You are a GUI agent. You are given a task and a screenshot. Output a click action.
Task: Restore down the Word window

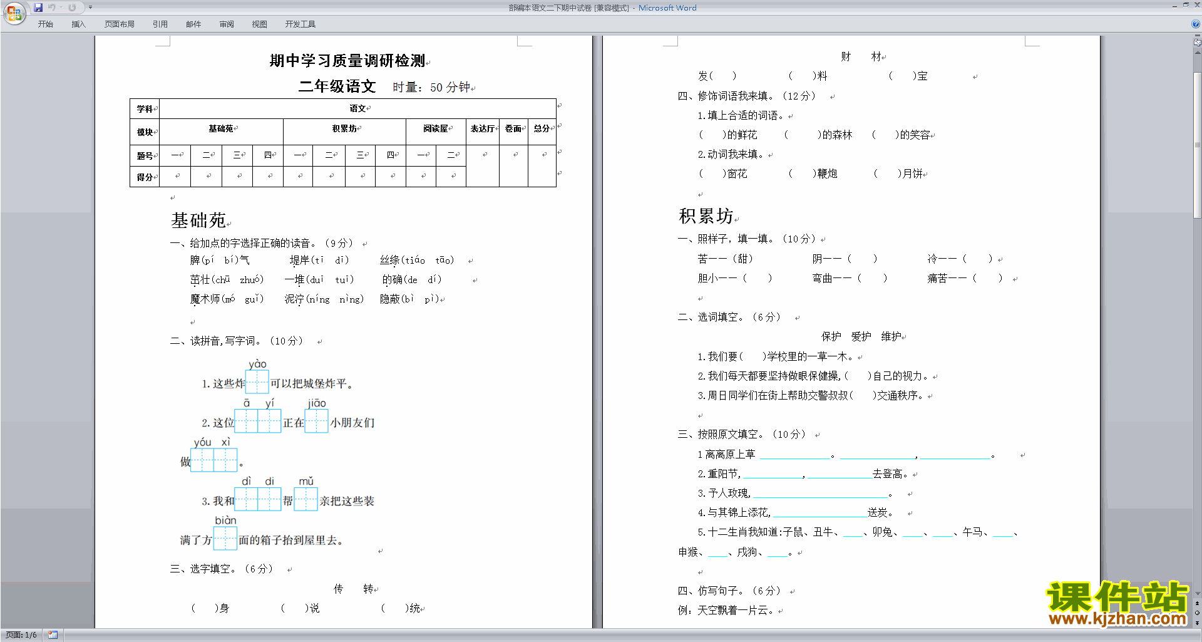coord(1186,5)
